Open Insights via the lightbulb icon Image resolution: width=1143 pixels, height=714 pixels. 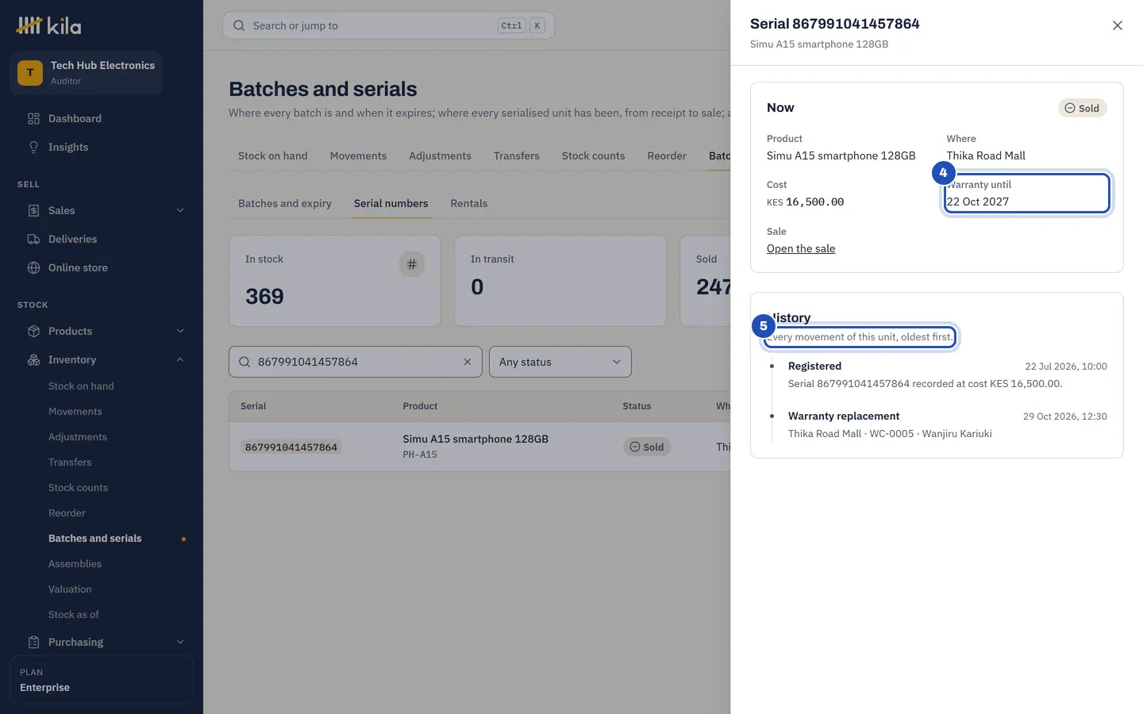33,147
